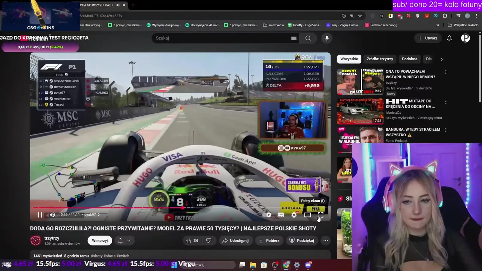Click the Udostępnij share button

click(x=235, y=241)
